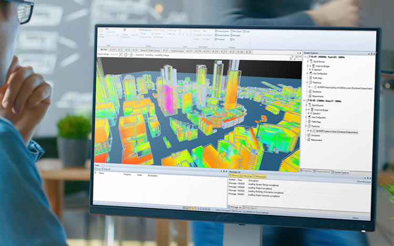The height and width of the screenshot is (246, 394).
Task: Collapse the 5G NR 3700MHz system node
Action: pos(304,100)
